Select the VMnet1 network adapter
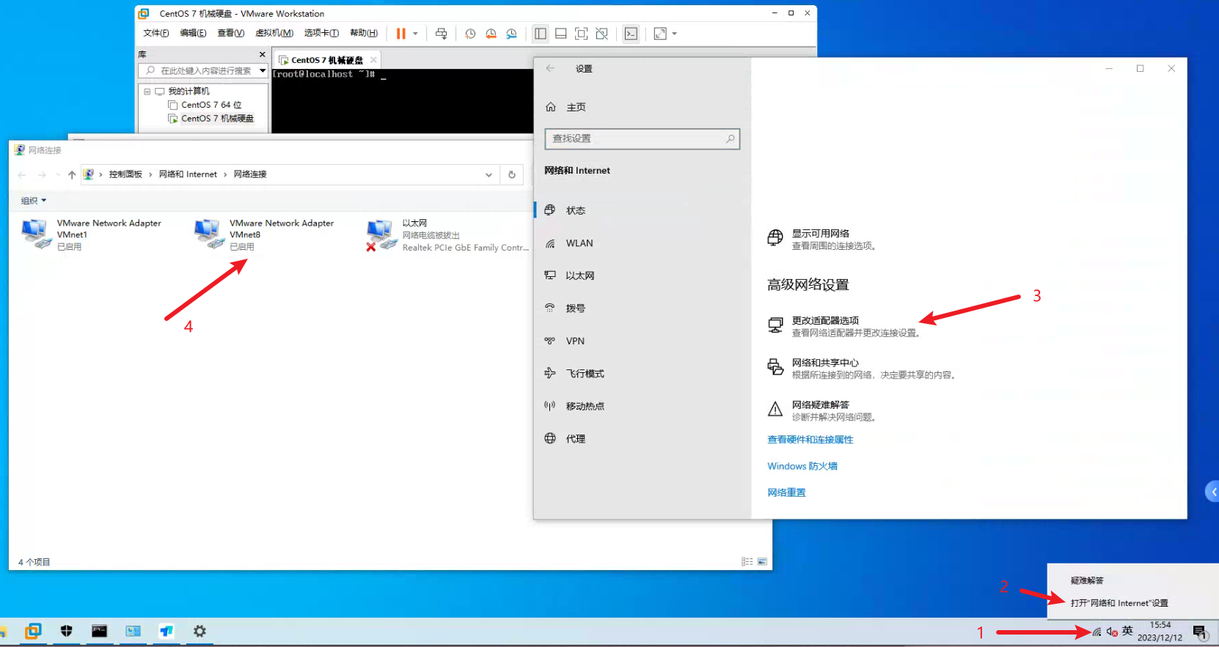1219x647 pixels. point(92,234)
